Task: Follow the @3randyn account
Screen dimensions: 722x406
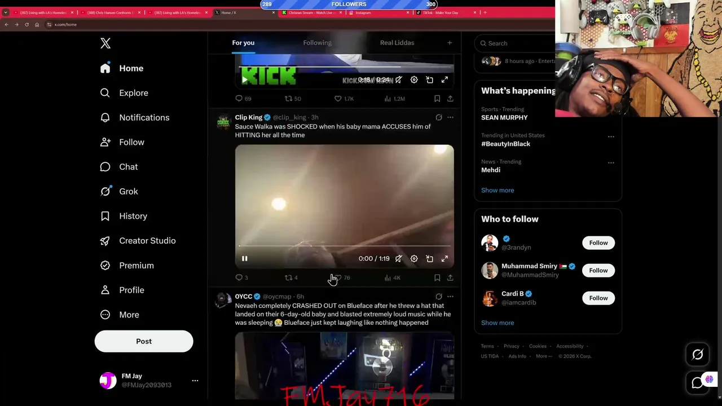Action: click(598, 243)
